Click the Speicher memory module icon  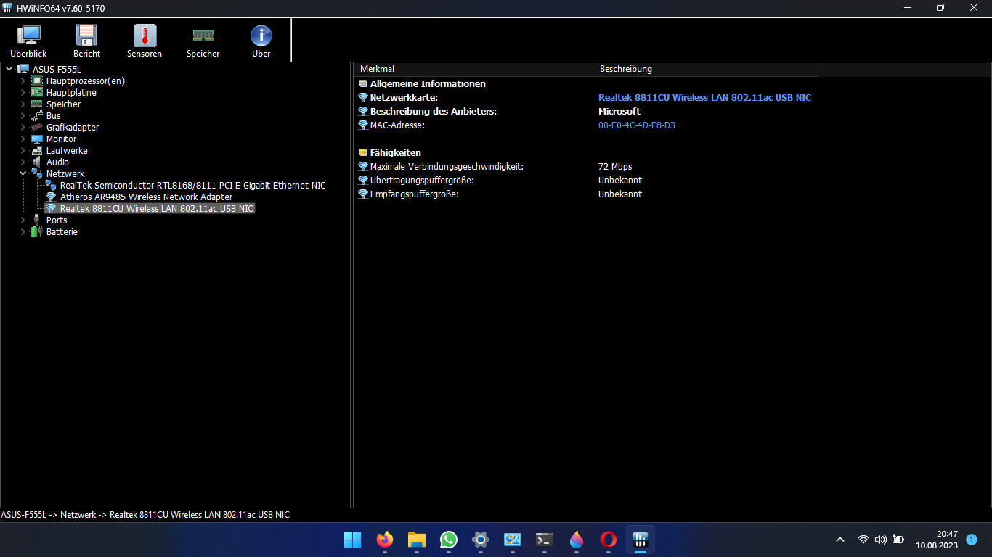(x=203, y=41)
